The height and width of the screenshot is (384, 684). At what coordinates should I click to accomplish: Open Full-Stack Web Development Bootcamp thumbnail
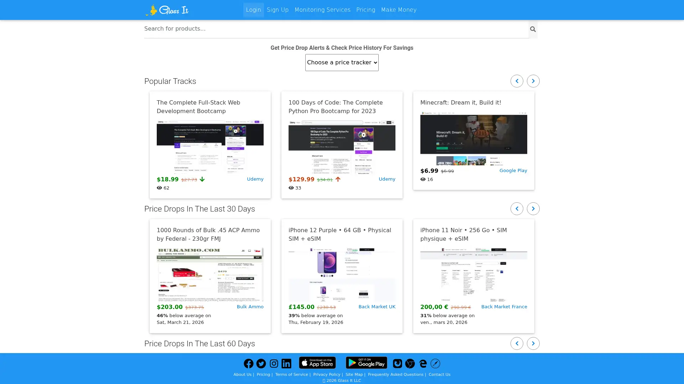(210, 147)
